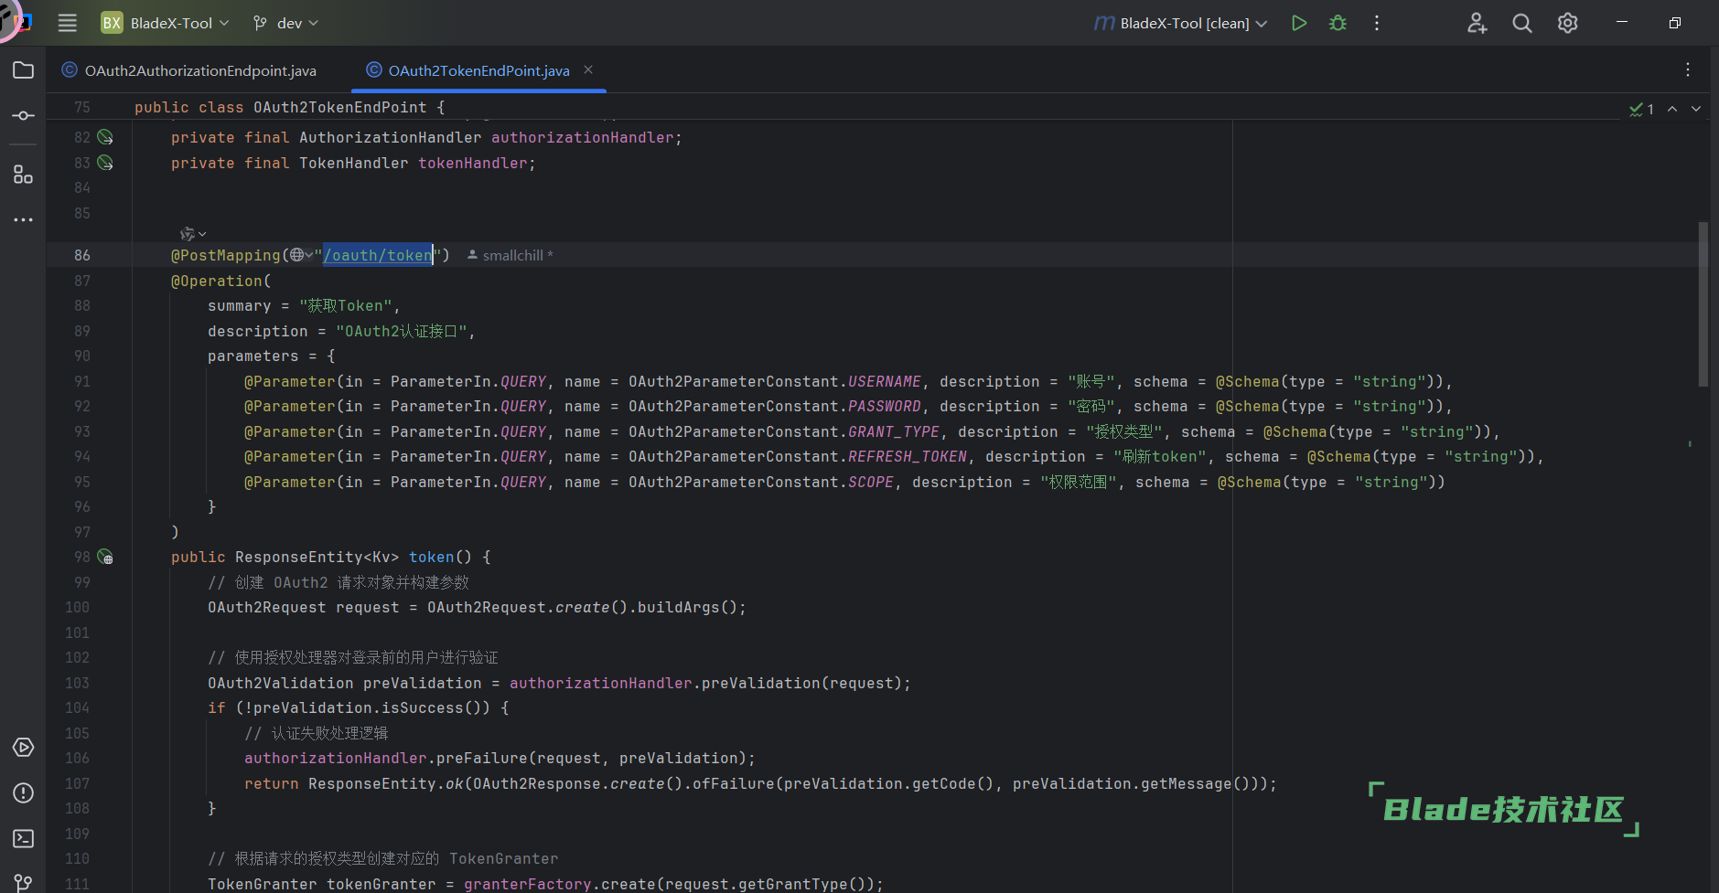Go to previous highlighted error arrow
The image size is (1719, 893).
point(1672,109)
